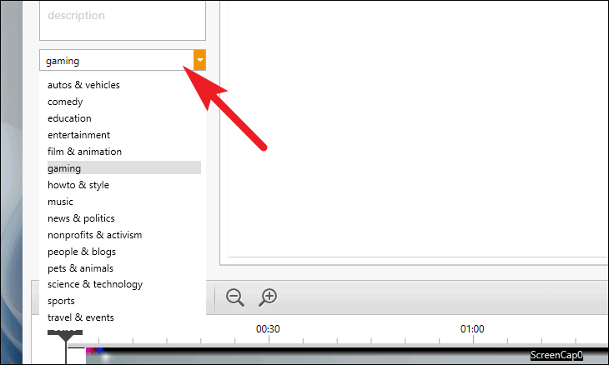Pick nonprofits & activism category
This screenshot has height=365, width=609.
(x=95, y=235)
